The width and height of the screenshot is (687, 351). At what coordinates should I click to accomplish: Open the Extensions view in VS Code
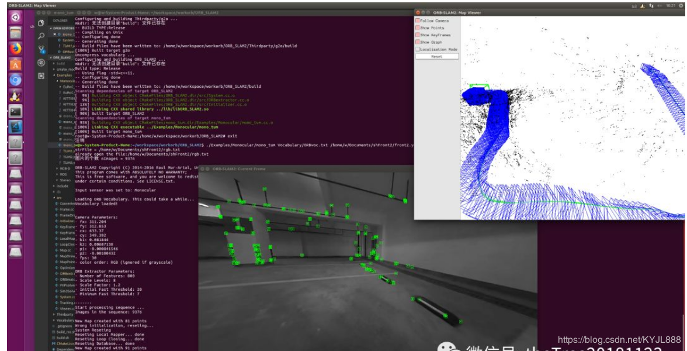(x=41, y=75)
